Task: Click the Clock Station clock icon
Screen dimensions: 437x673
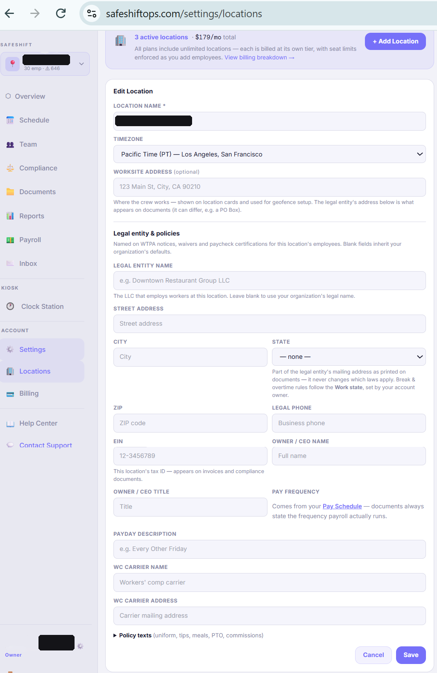Action: click(x=10, y=306)
